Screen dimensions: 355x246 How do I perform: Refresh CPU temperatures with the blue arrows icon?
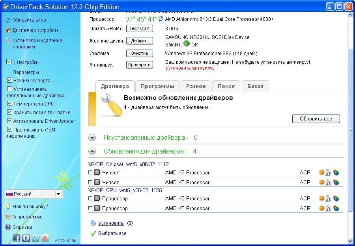tap(161, 19)
